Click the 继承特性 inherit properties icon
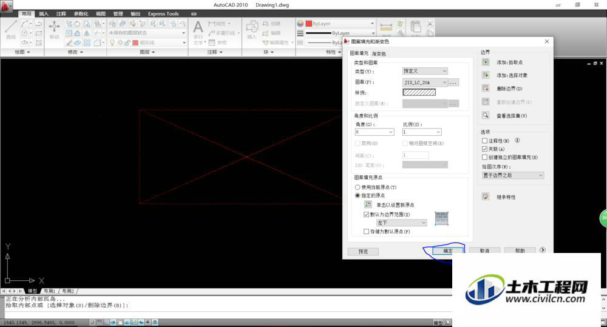The width and height of the screenshot is (607, 327). (x=486, y=197)
